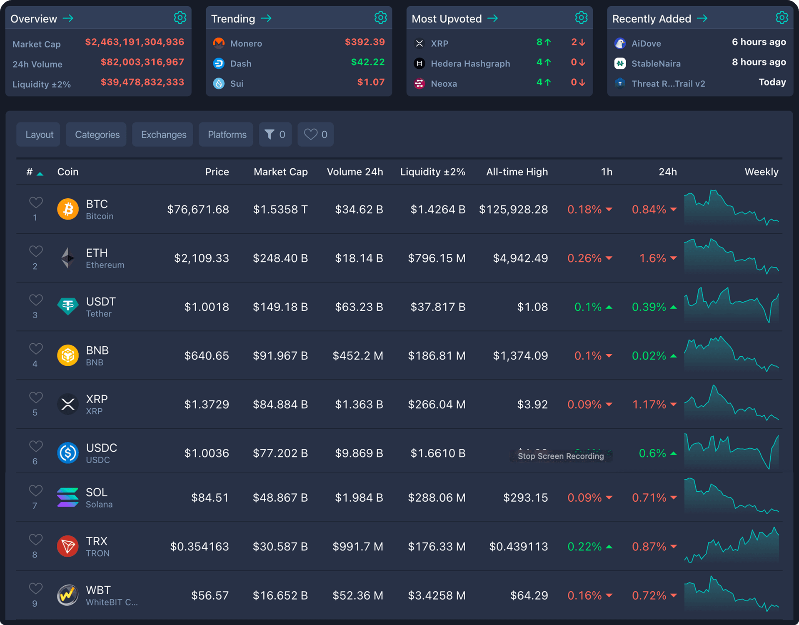This screenshot has height=625, width=799.
Task: Open the Recently Added arrow link
Action: 702,18
